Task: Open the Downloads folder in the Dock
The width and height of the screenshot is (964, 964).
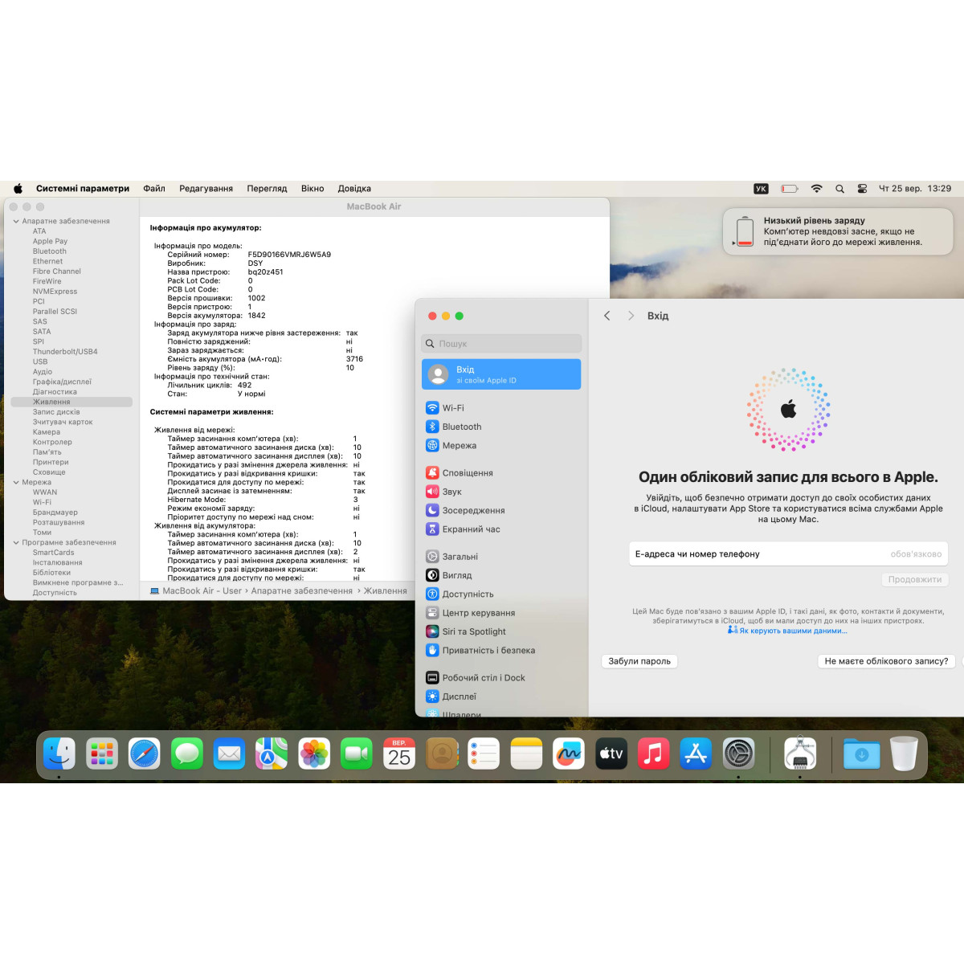Action: (862, 754)
